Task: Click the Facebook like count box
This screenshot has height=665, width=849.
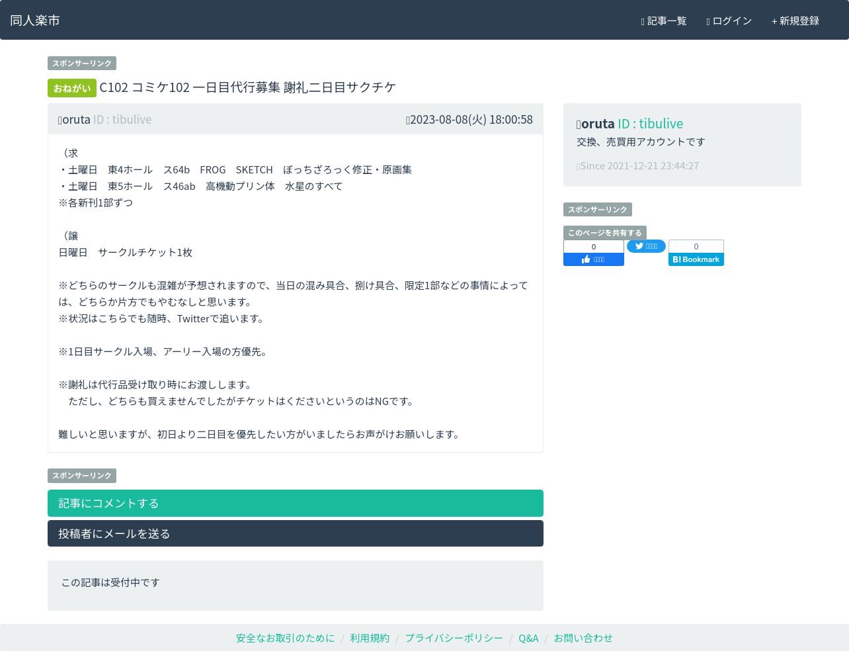Action: point(594,247)
